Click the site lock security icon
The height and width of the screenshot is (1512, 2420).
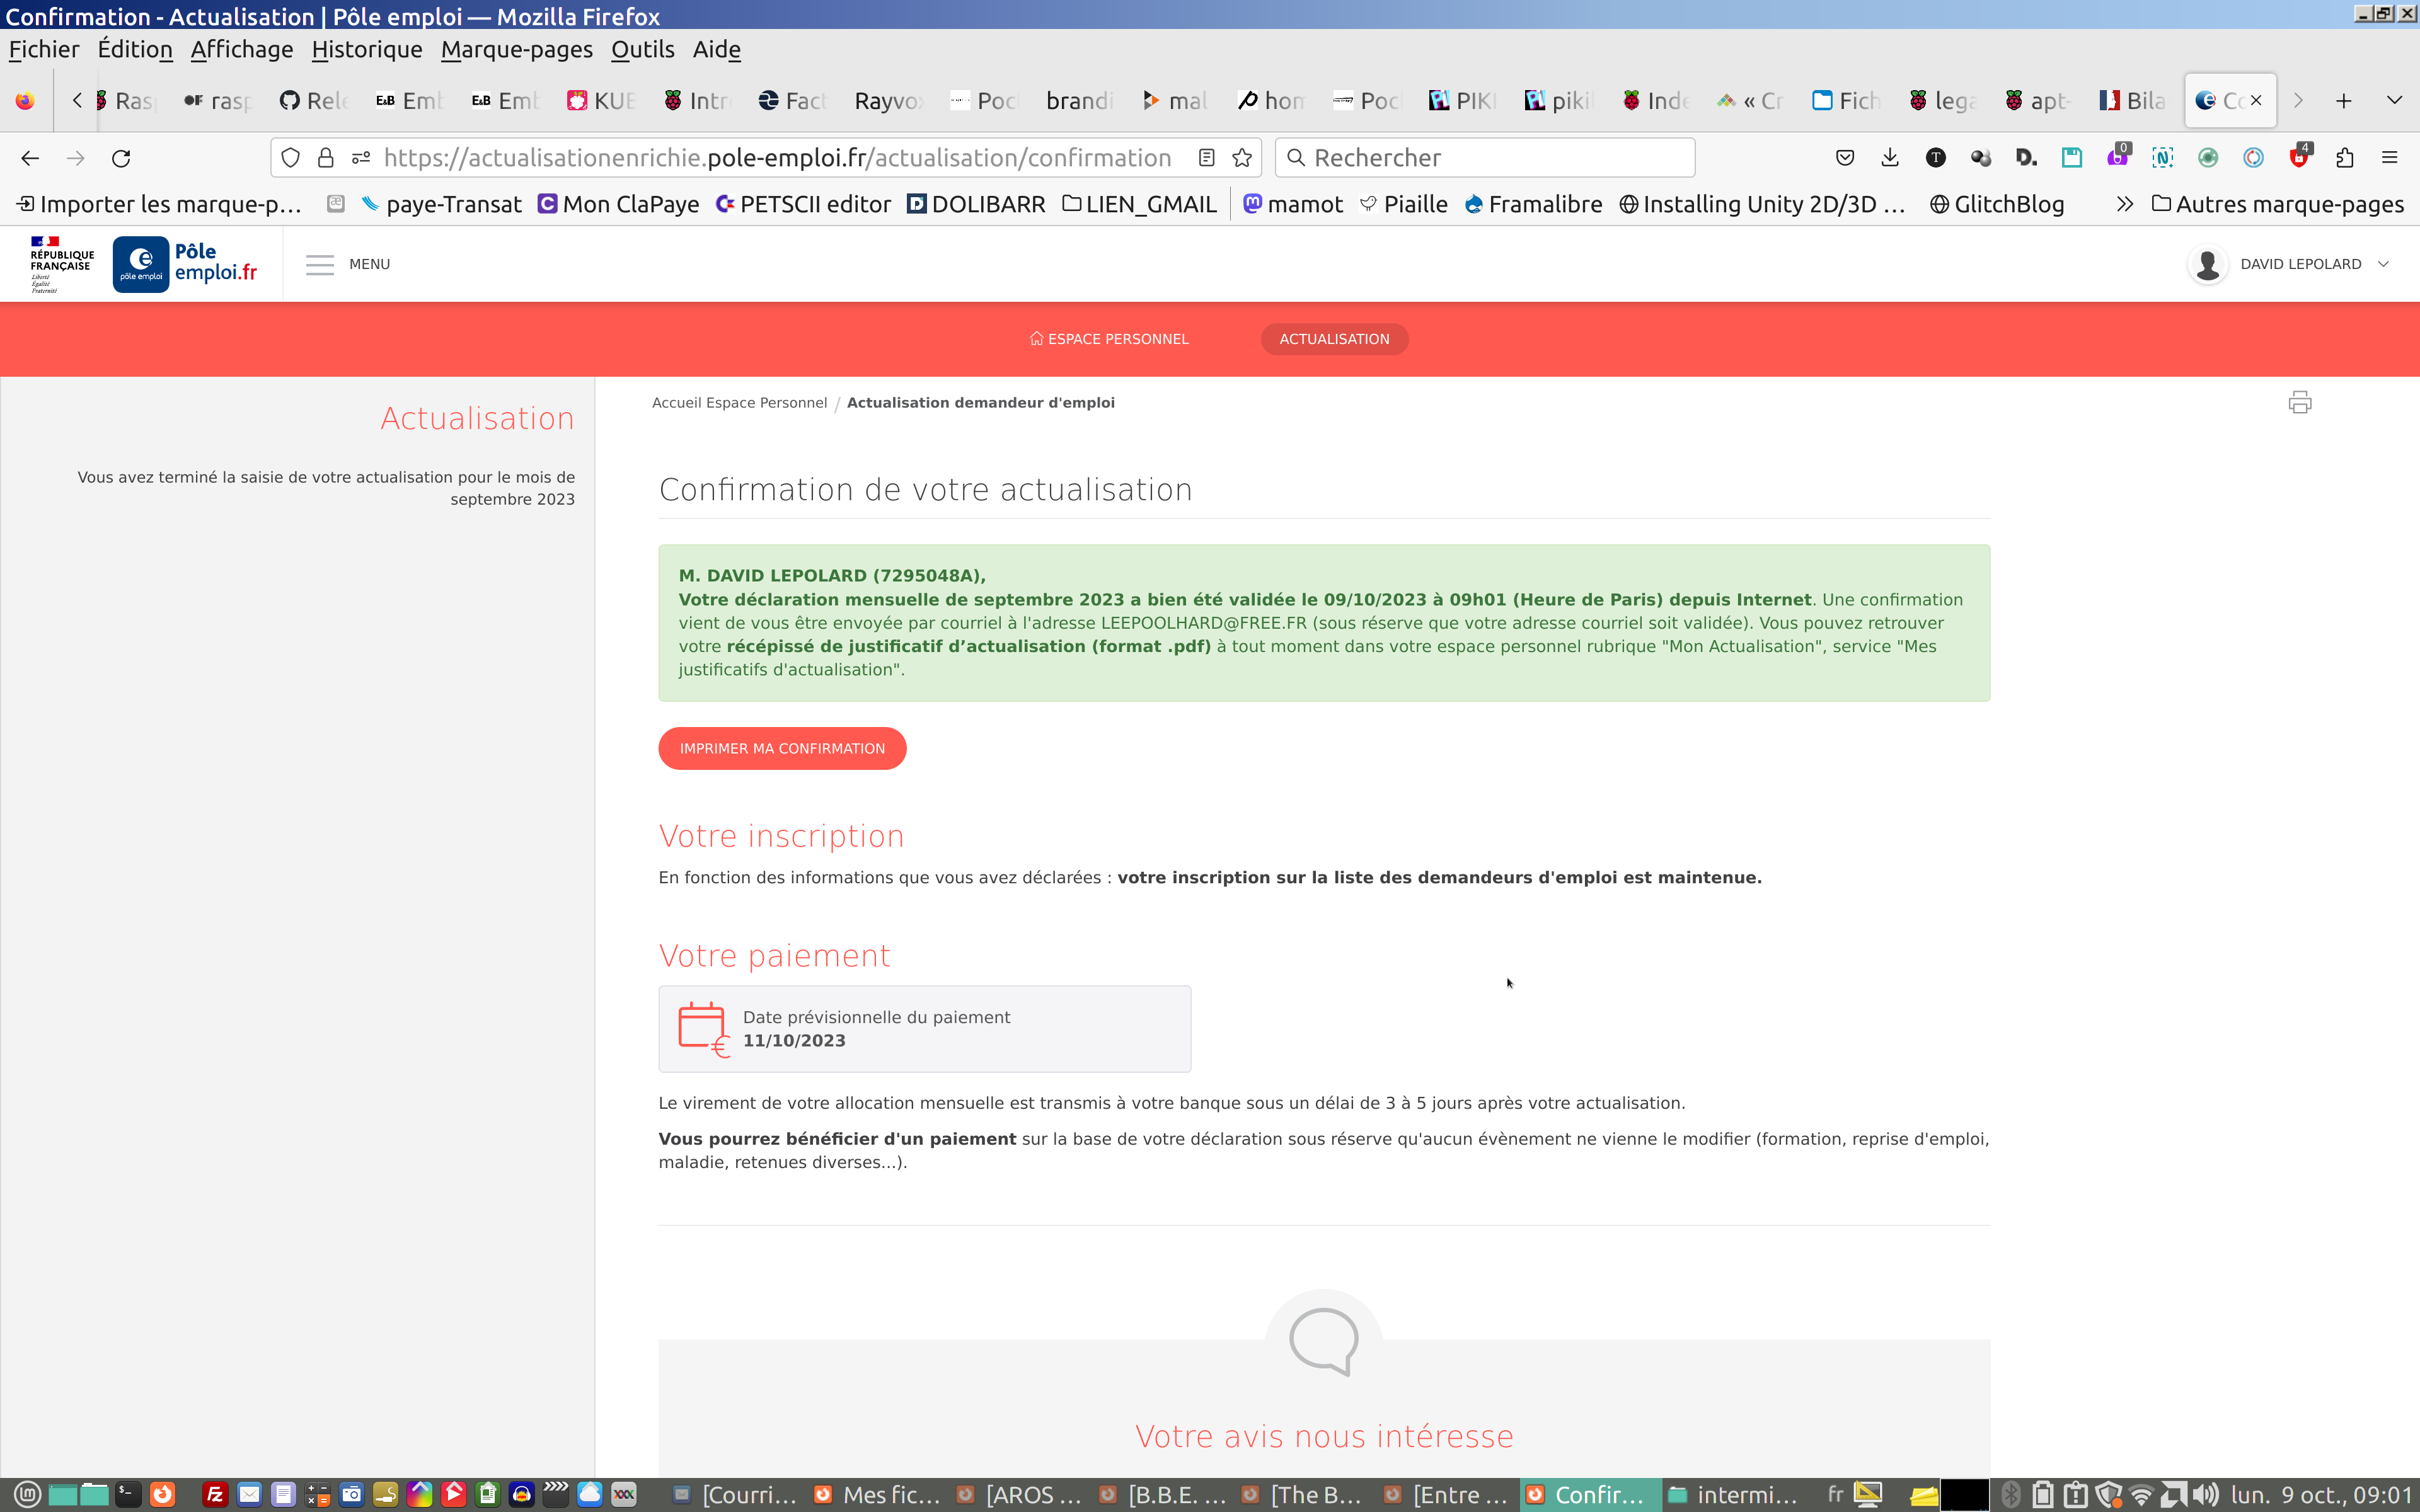click(325, 158)
